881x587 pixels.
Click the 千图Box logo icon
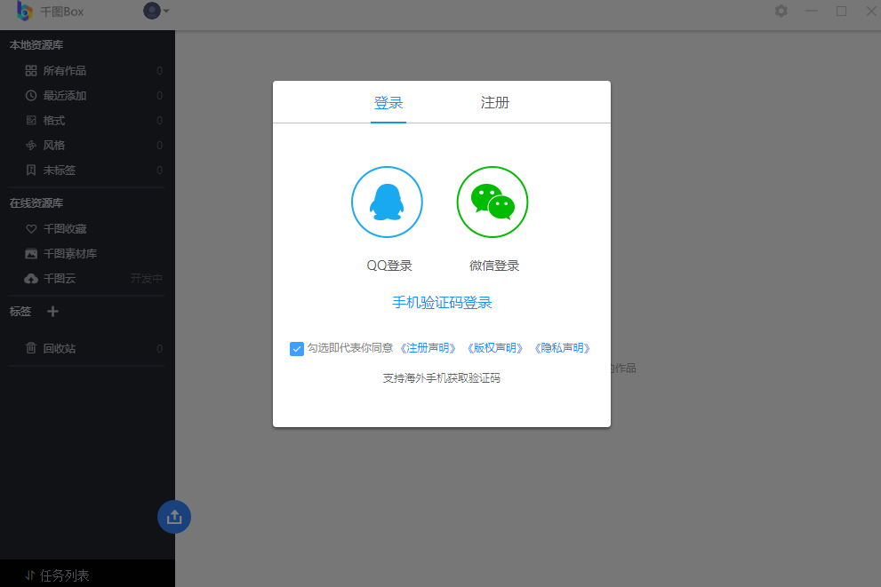pyautogui.click(x=24, y=12)
